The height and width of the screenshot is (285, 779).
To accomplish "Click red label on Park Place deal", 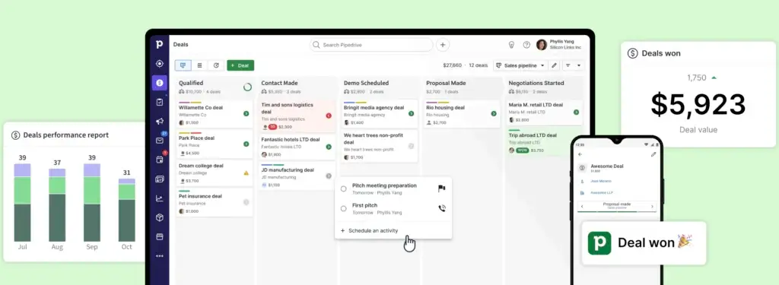I will point(196,133).
